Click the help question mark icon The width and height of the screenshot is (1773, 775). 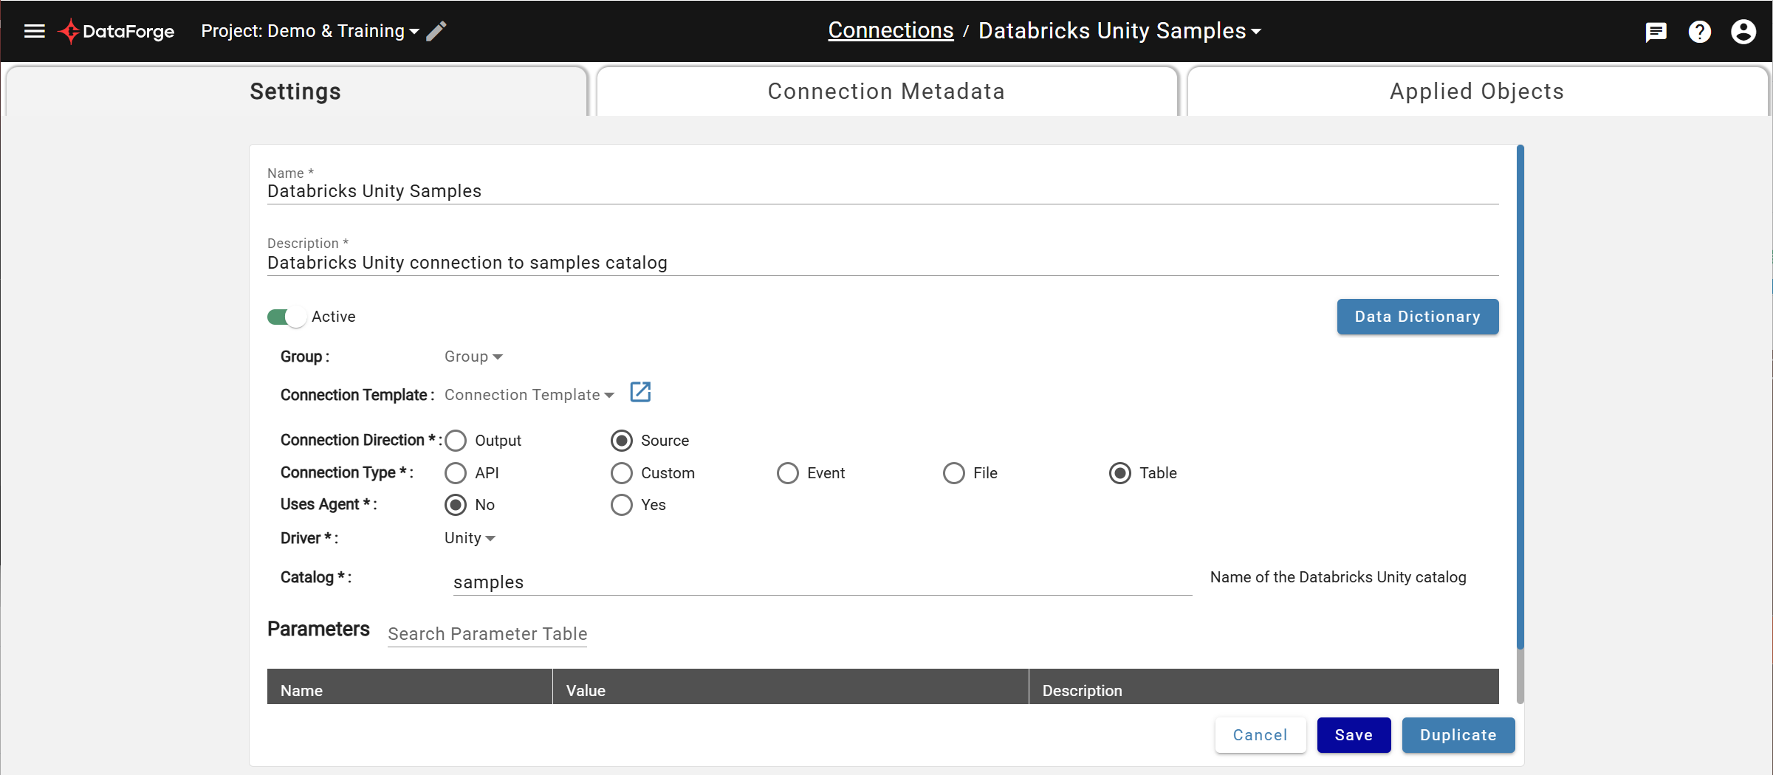click(1700, 32)
